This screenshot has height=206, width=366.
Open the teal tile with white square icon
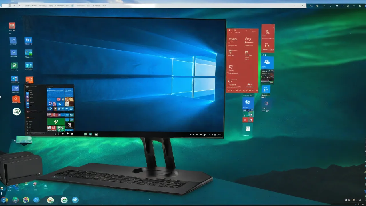(x=248, y=128)
